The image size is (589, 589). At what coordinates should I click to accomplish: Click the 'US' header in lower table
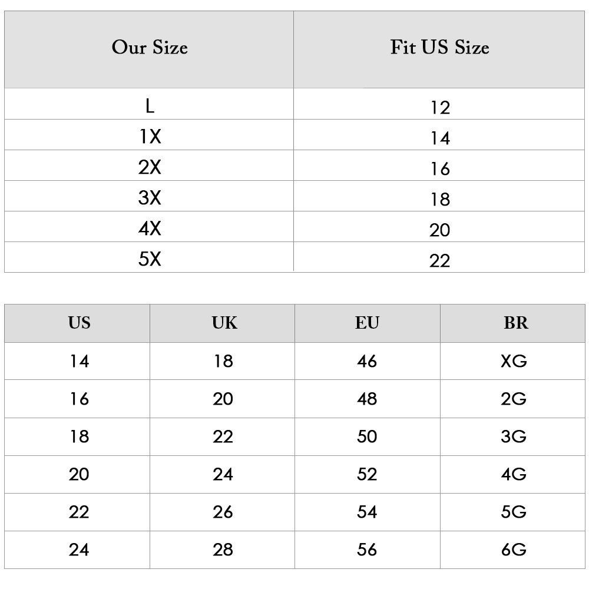point(79,323)
